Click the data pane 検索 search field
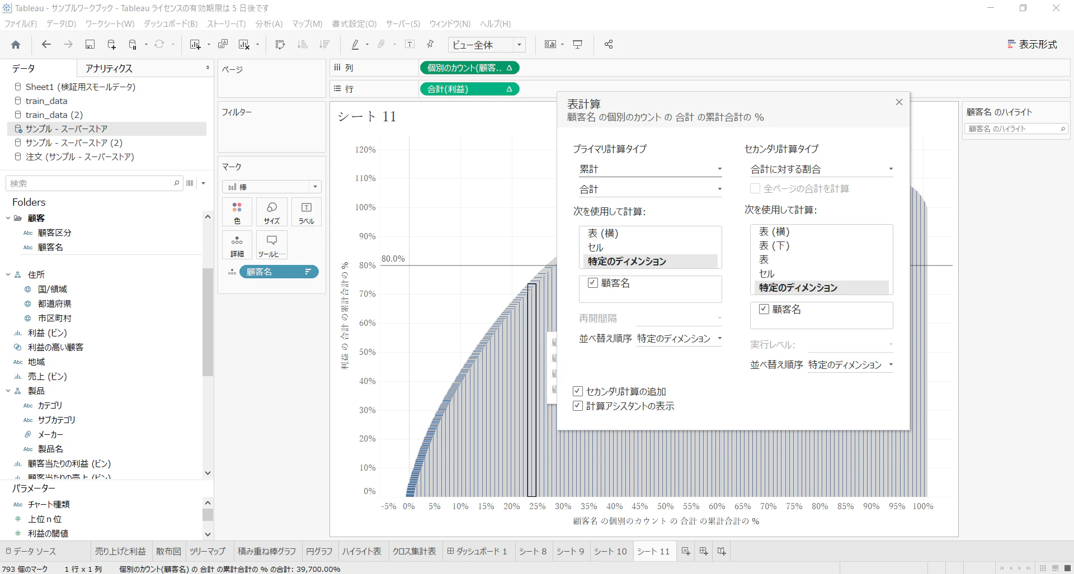Viewport: 1074px width, 574px height. [94, 183]
